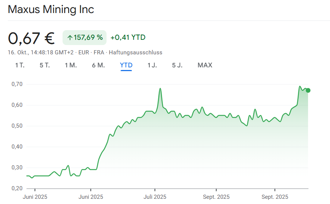Viewport: 330px width, 204px height.
Task: Select the 6 M. time range
Action: (98, 65)
